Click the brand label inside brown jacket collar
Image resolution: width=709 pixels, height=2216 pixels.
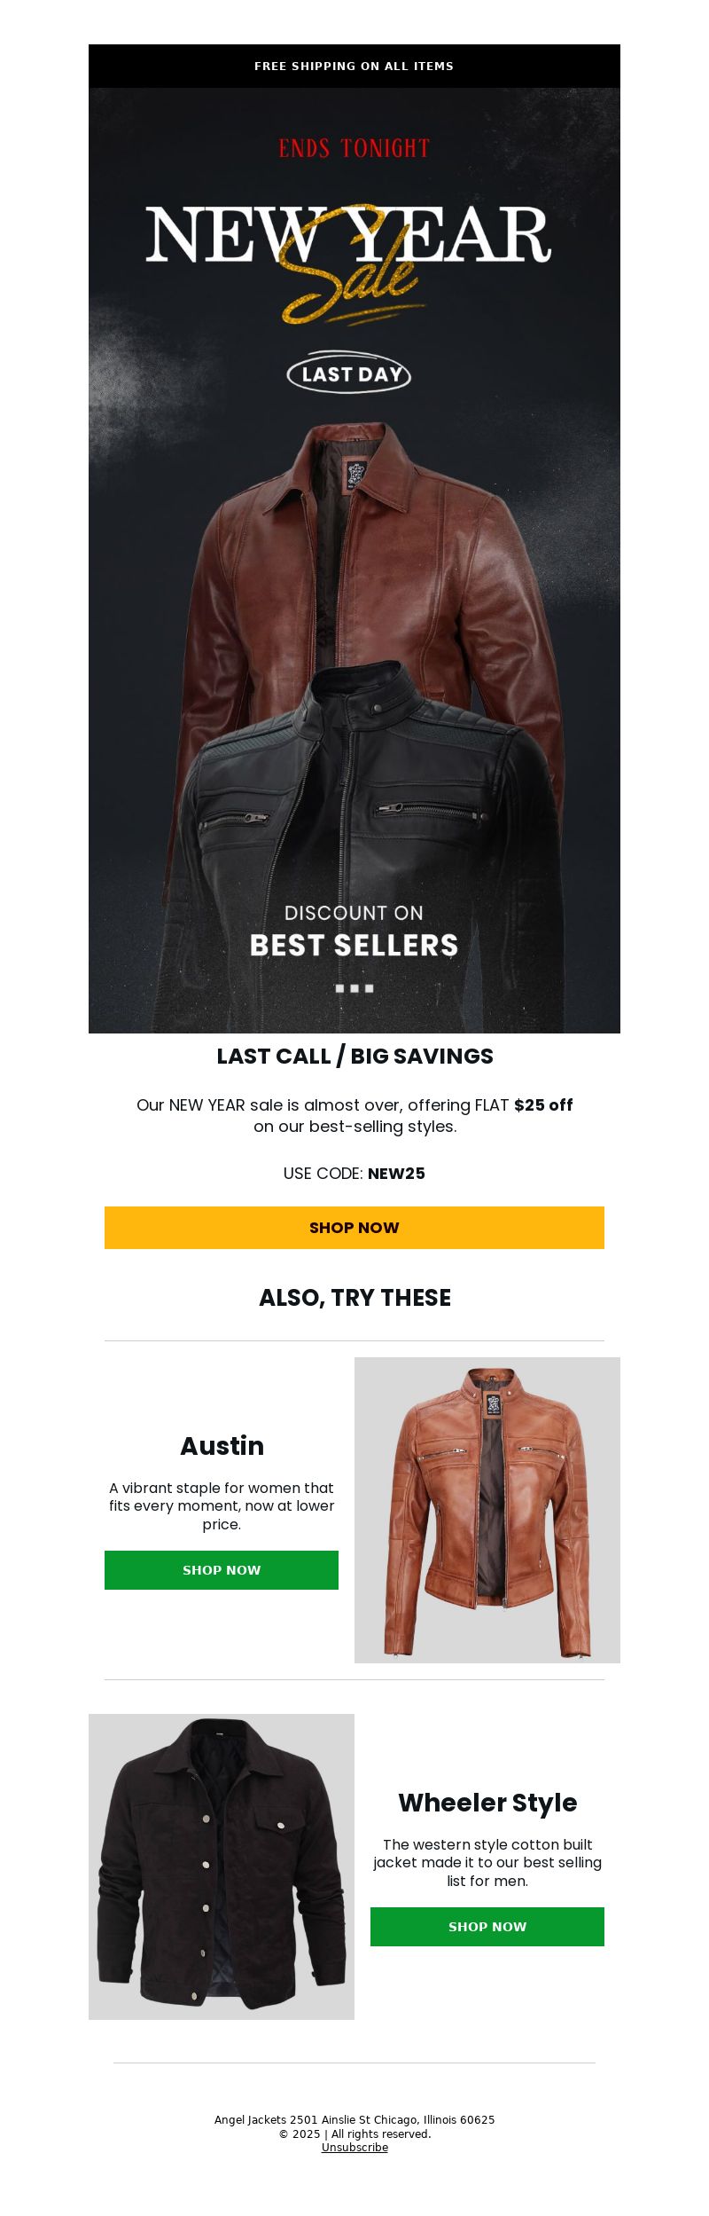tap(355, 475)
